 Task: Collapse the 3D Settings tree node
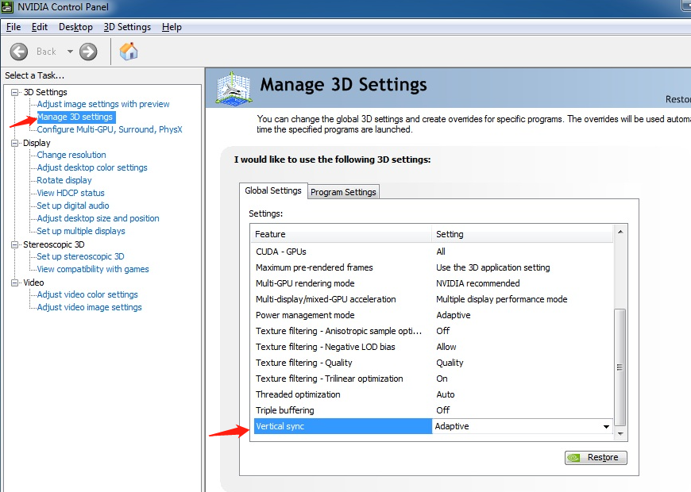pos(15,93)
